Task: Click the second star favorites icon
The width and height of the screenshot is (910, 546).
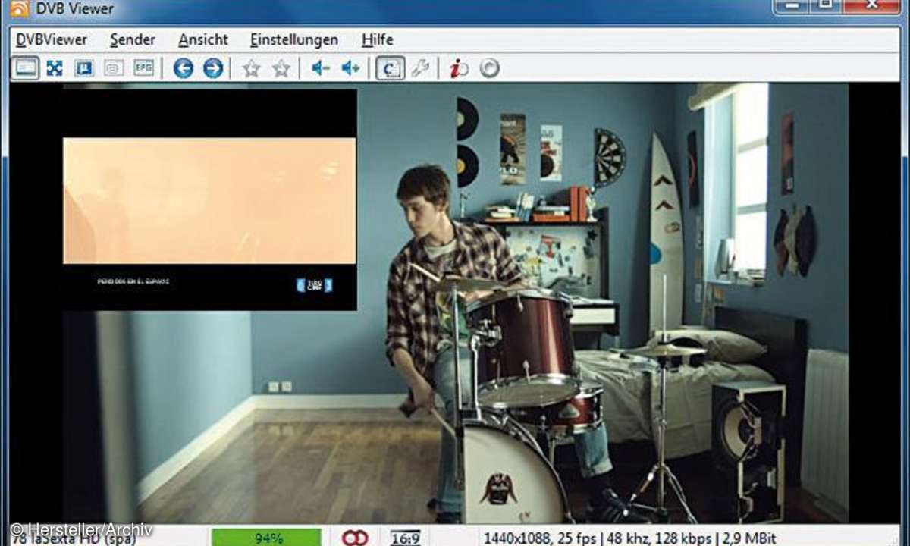Action: (281, 69)
